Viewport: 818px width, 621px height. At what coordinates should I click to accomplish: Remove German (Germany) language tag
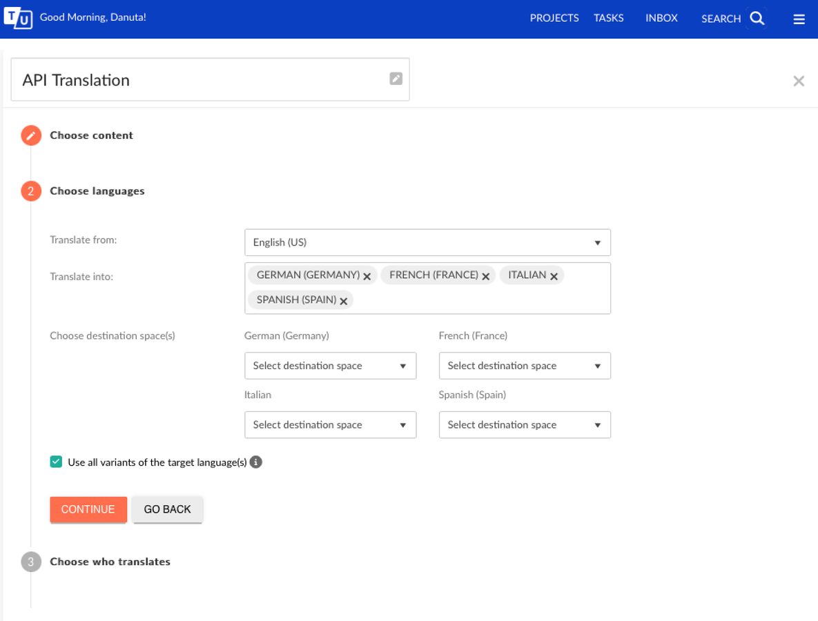pyautogui.click(x=367, y=277)
